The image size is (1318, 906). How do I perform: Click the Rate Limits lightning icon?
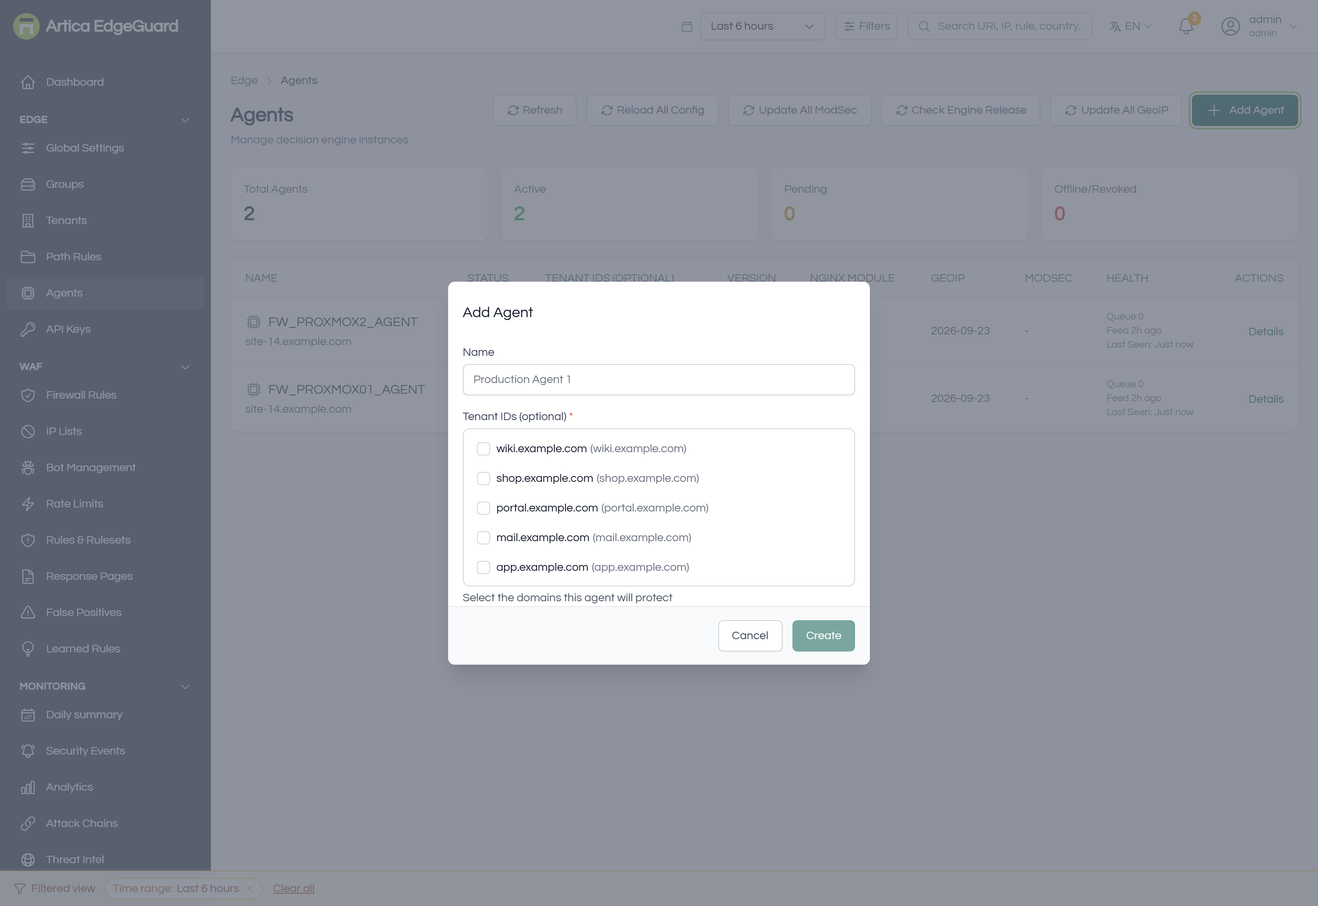[28, 504]
